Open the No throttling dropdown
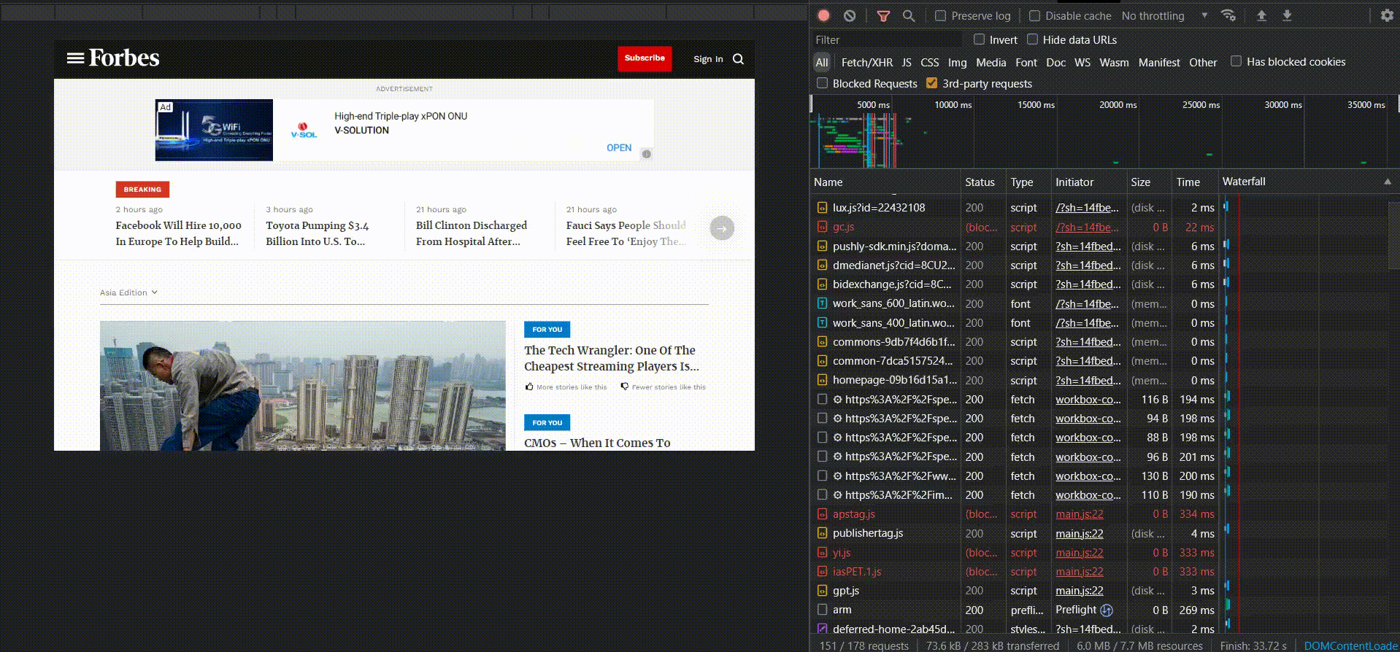 pyautogui.click(x=1164, y=16)
